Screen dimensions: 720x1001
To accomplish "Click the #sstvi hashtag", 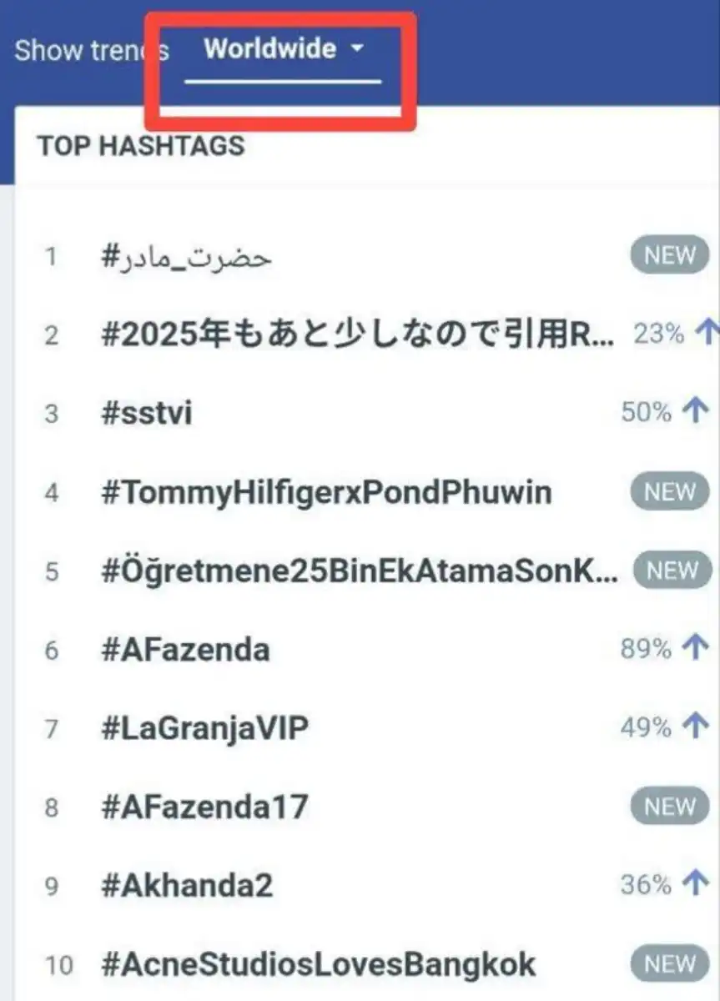I will [x=146, y=413].
